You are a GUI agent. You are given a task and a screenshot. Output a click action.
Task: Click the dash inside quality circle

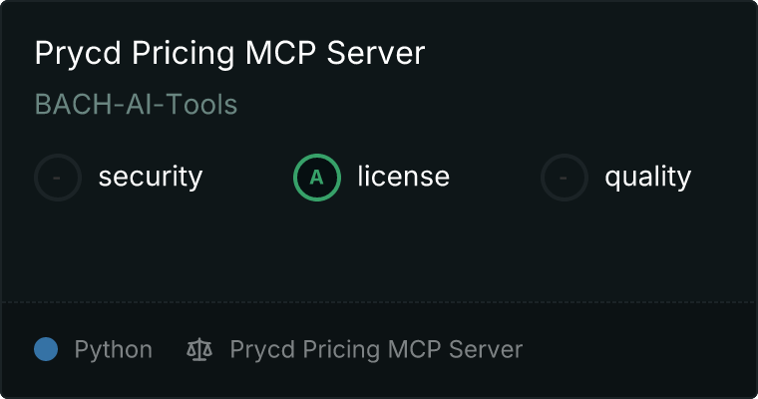coord(564,178)
